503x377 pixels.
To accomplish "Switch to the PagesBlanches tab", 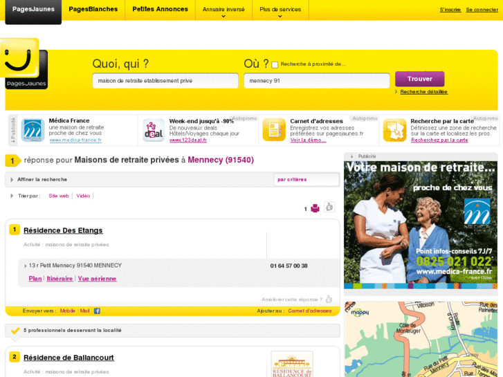I will pyautogui.click(x=93, y=9).
